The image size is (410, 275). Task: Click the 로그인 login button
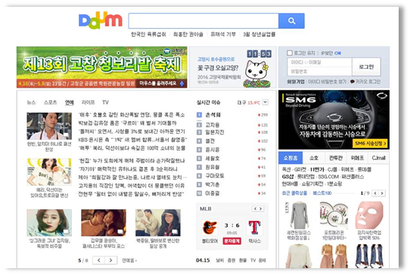click(x=366, y=66)
